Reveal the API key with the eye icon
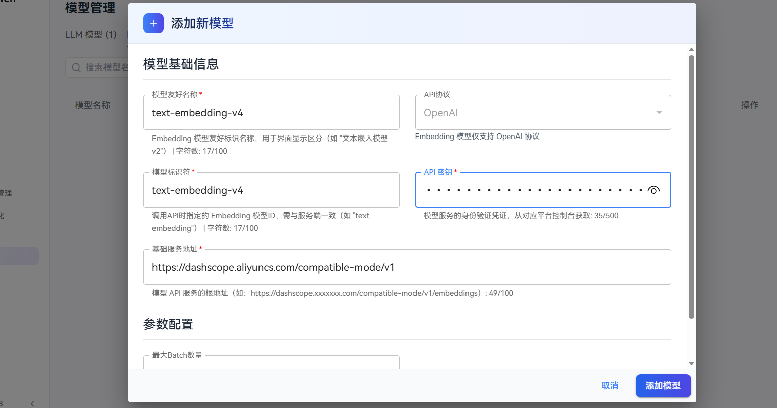This screenshot has height=408, width=777. click(654, 190)
